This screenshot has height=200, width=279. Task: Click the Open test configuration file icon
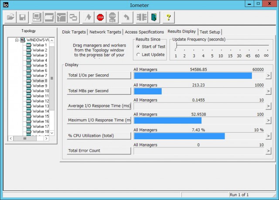tap(10, 18)
